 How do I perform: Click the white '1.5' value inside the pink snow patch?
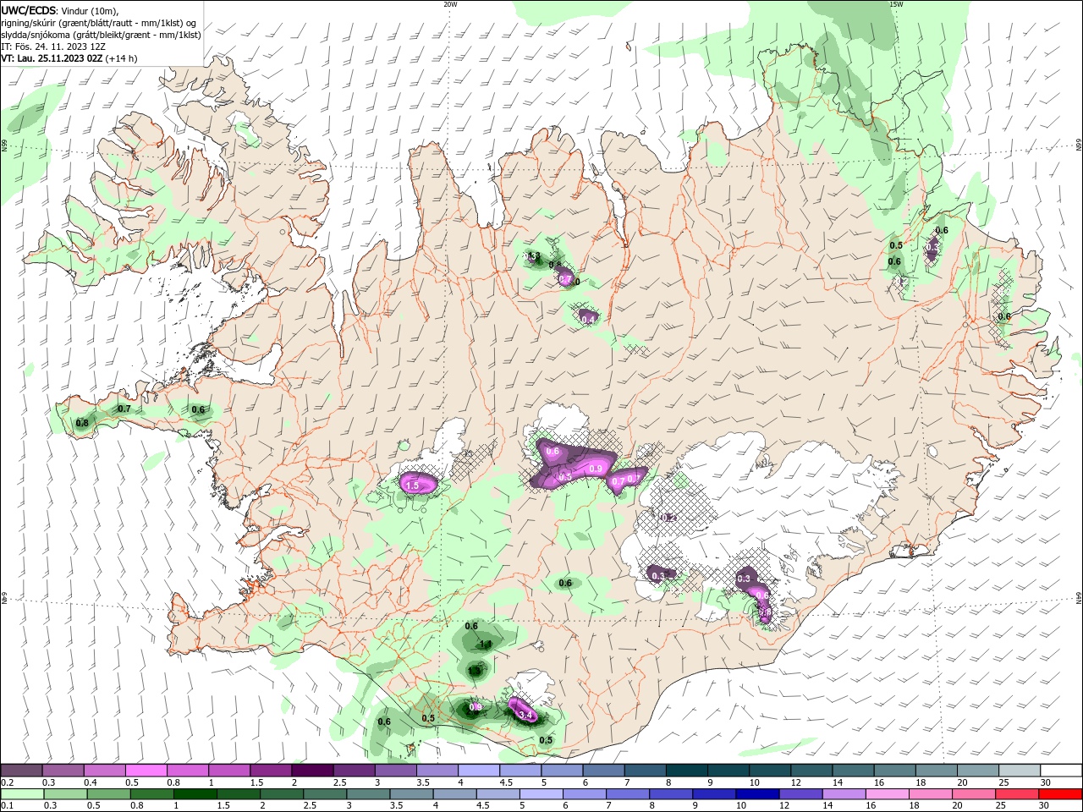tap(413, 486)
